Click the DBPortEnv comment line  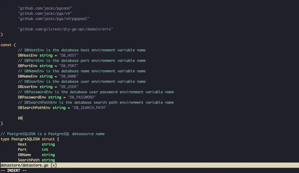click(x=82, y=61)
